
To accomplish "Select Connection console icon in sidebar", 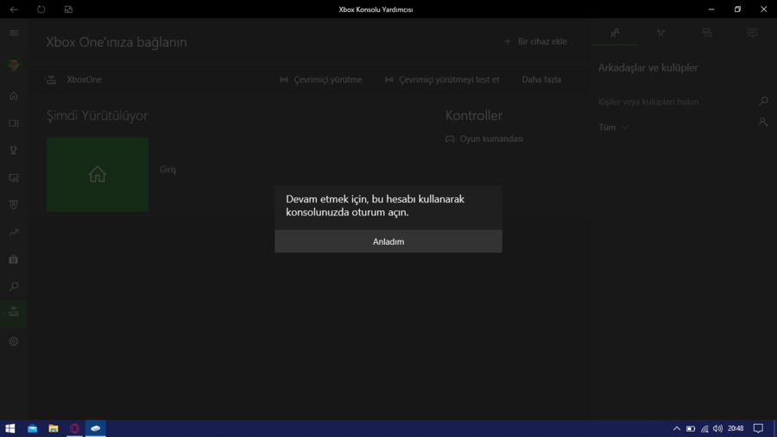I will pos(14,314).
